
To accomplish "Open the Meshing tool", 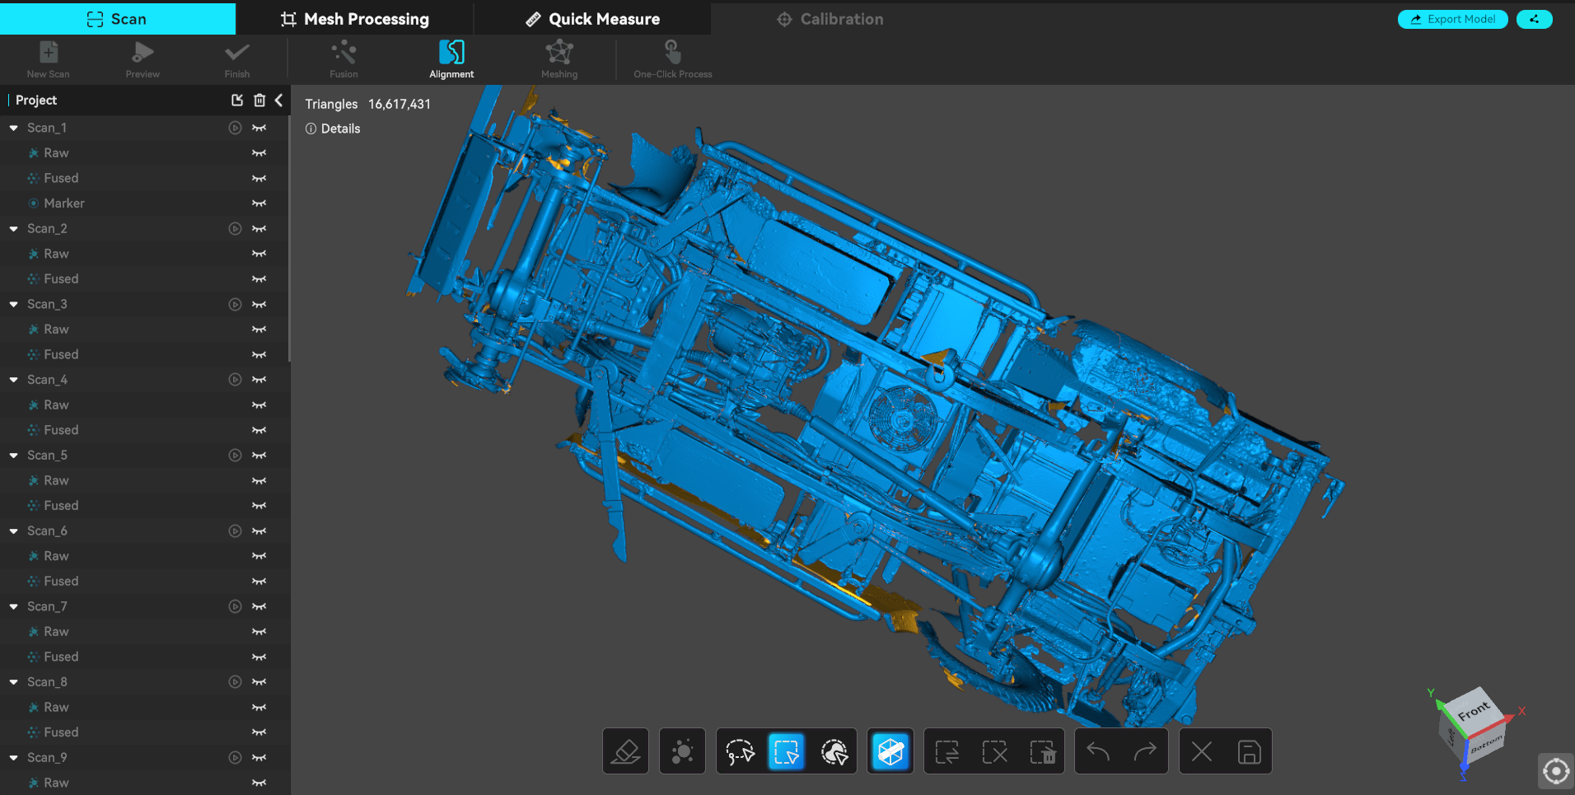I will tap(559, 59).
